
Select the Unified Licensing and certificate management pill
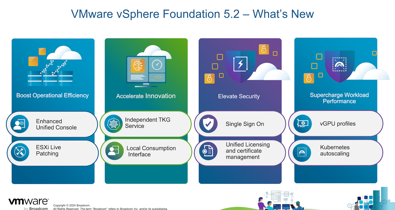coord(240,152)
